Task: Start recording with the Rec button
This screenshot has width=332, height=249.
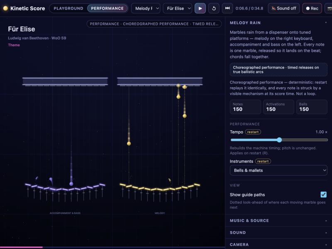Action: [312, 8]
